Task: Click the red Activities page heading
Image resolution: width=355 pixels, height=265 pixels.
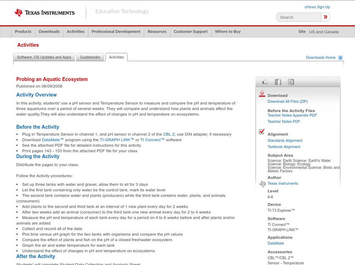Action: pos(28,45)
